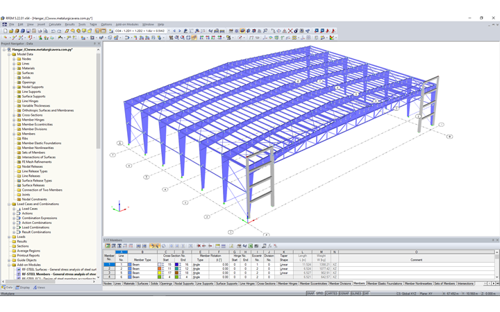Click the Excel export icon in table toolbar
500x312 pixels.
click(x=251, y=245)
